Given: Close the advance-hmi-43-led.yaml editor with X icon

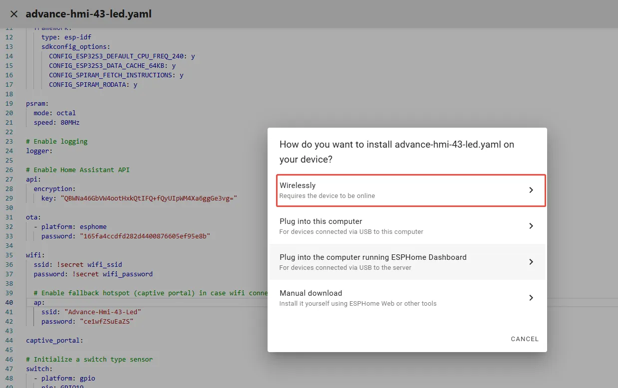Looking at the screenshot, I should [x=14, y=14].
